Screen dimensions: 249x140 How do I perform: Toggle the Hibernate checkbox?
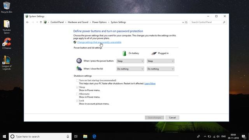click(x=77, y=94)
